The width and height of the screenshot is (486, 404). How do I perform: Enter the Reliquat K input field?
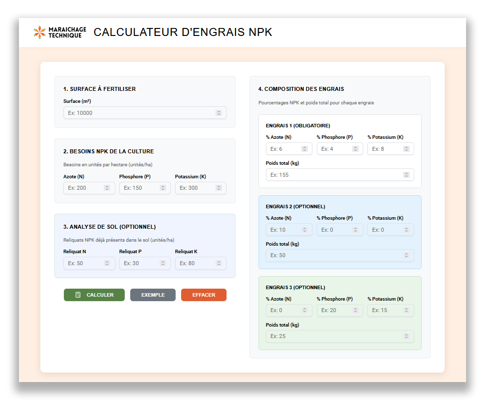[195, 263]
